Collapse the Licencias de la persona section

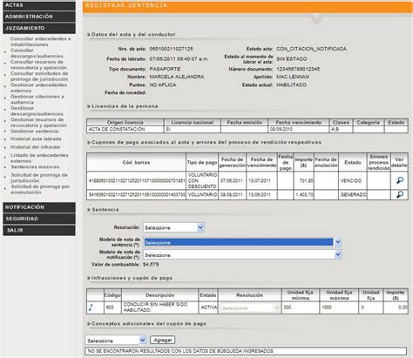coord(89,106)
